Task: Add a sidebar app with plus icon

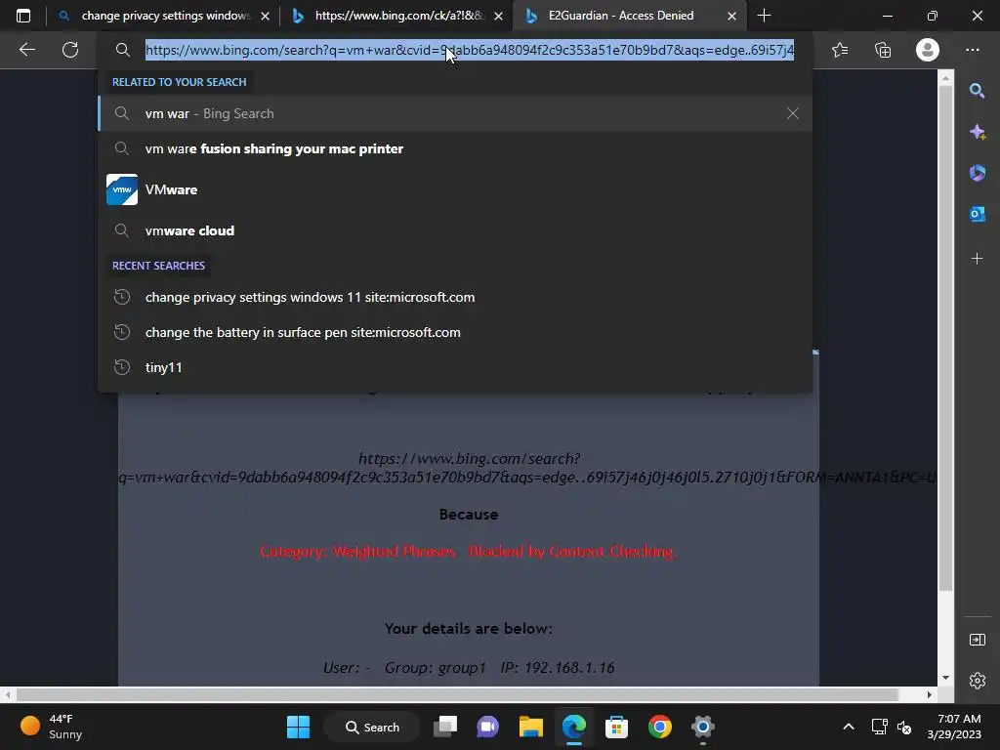Action: (x=977, y=258)
